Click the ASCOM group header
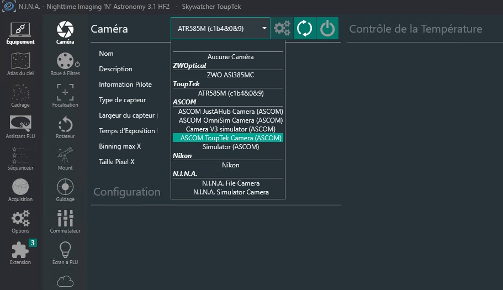Viewport: 503px width, 290px height. pos(184,102)
